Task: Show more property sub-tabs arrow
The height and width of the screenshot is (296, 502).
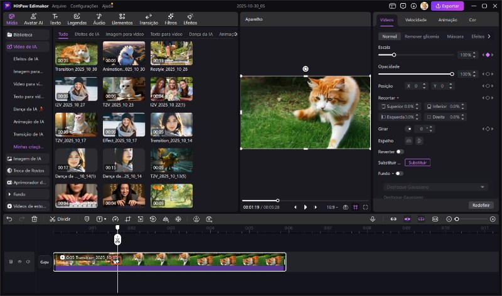Action: click(489, 36)
